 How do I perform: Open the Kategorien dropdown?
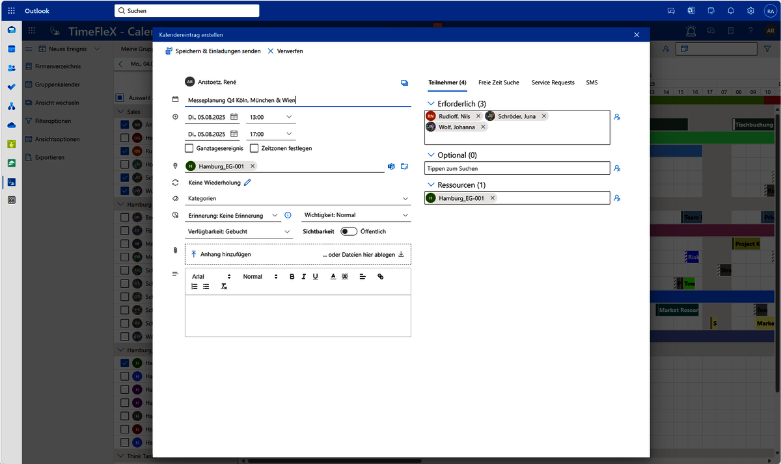coord(298,198)
